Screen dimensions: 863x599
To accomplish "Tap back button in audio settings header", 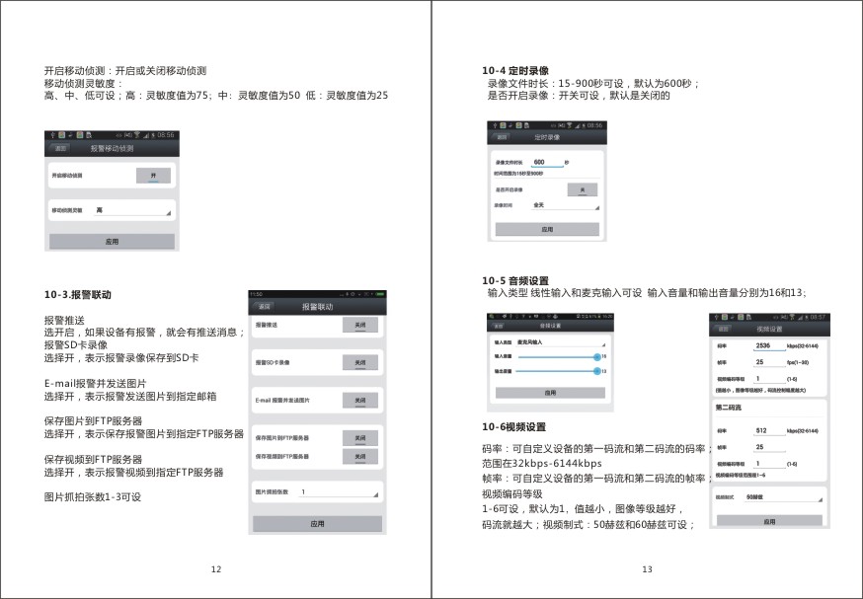I will point(498,326).
